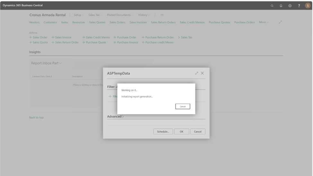Open Report Inbox Part dropdown
The width and height of the screenshot is (313, 176).
pos(46,63)
